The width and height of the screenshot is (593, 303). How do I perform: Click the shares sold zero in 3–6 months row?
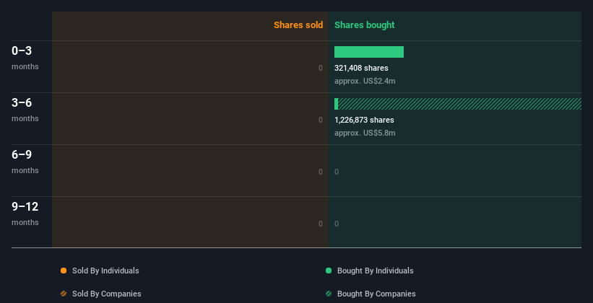(x=321, y=120)
